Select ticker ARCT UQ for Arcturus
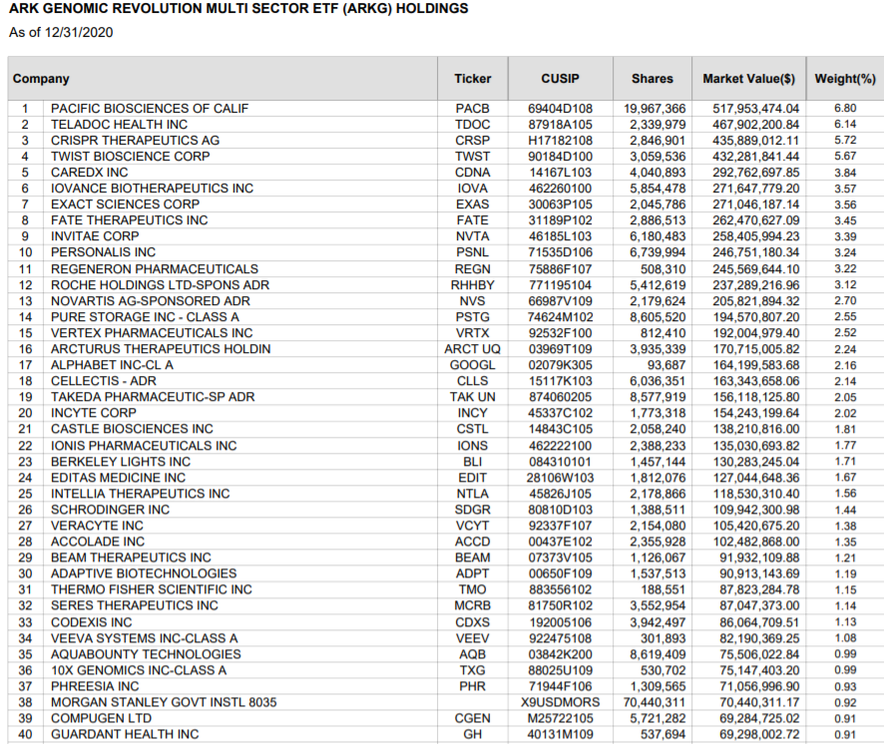Image resolution: width=884 pixels, height=744 pixels. pyautogui.click(x=473, y=349)
